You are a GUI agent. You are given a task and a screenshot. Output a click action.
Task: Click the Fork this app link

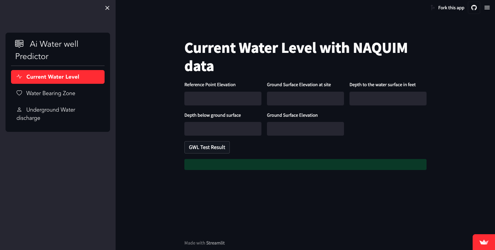pos(451,8)
